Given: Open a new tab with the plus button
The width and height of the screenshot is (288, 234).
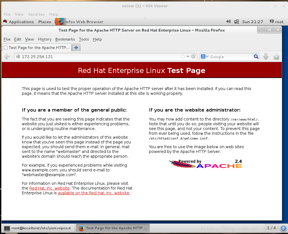Looking at the screenshot, I should (76, 48).
